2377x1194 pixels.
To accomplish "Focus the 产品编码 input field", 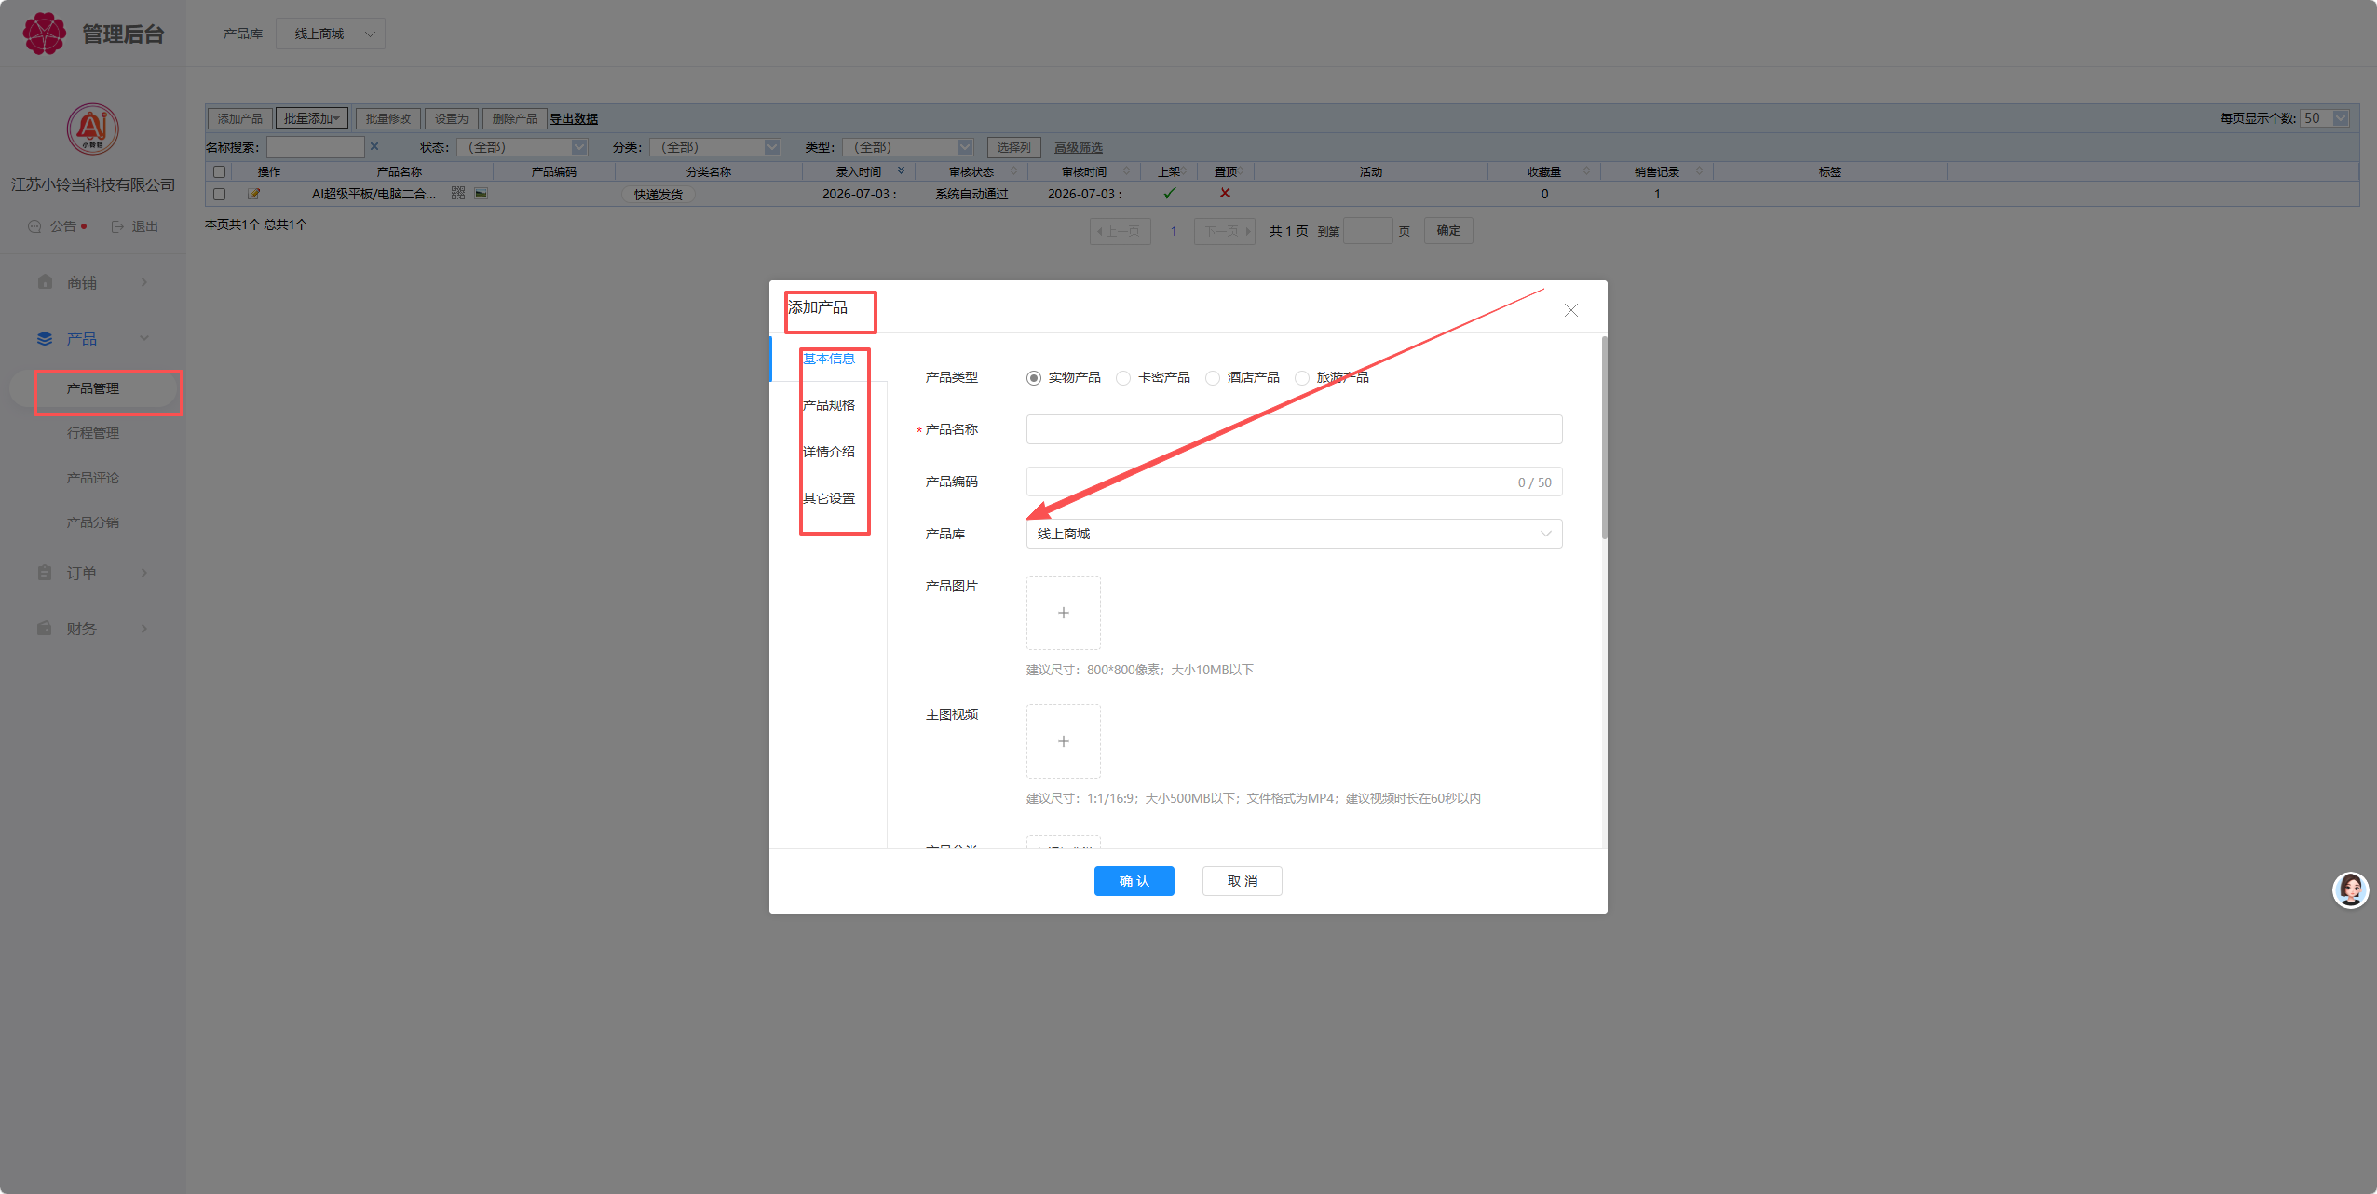I will [x=1294, y=482].
